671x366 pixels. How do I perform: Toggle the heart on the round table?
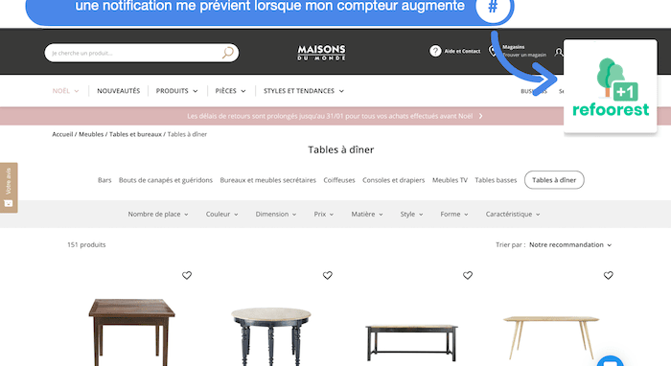(328, 275)
